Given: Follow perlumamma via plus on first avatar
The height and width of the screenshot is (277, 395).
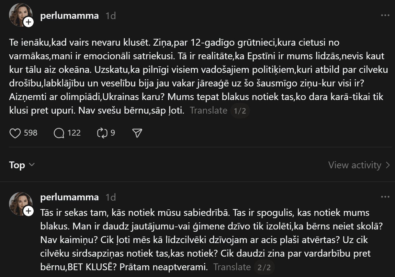Looking at the screenshot, I should pyautogui.click(x=29, y=22).
